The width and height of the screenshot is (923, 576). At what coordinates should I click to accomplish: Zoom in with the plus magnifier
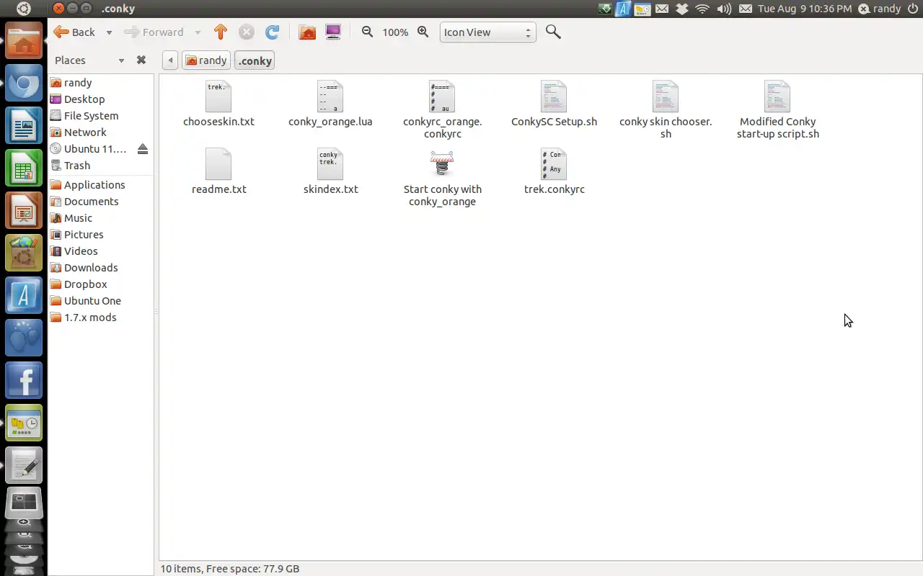pos(423,32)
